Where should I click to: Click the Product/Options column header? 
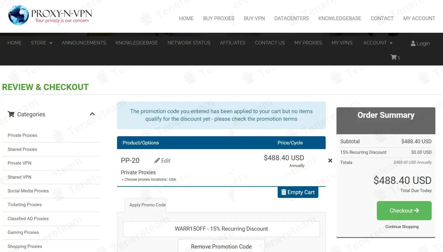coord(141,143)
